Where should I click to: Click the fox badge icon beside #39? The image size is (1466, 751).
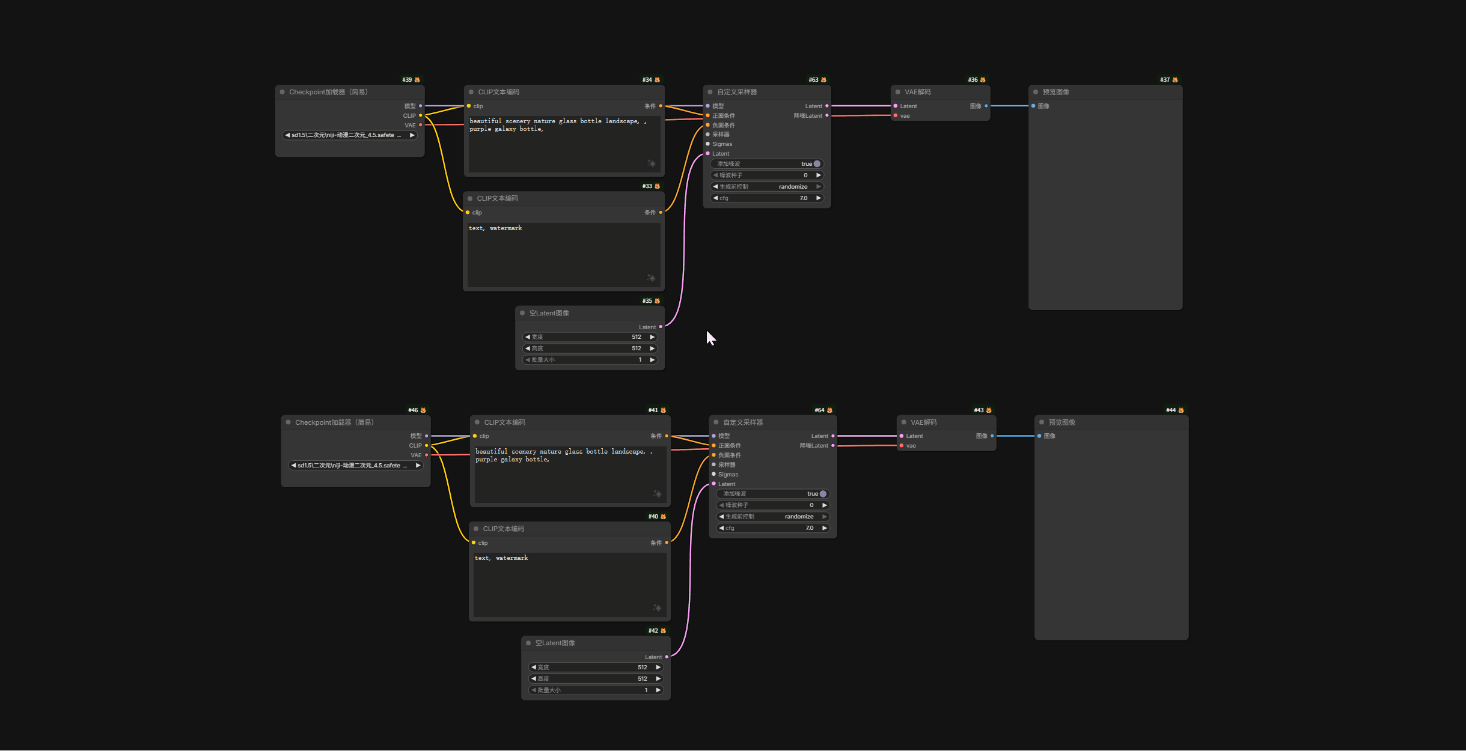(417, 80)
